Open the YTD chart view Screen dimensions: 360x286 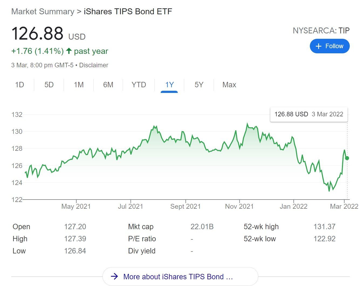(139, 85)
